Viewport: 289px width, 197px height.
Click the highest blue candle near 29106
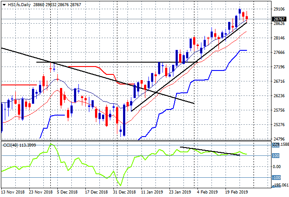tap(240, 11)
